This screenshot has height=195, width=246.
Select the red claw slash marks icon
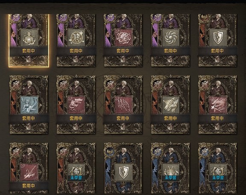click(123, 105)
